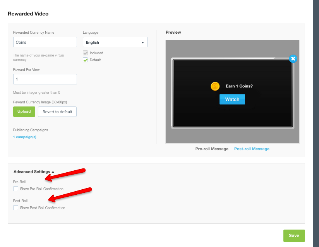The width and height of the screenshot is (319, 247).
Task: Uncheck the Default language checkbox
Action: pos(86,60)
